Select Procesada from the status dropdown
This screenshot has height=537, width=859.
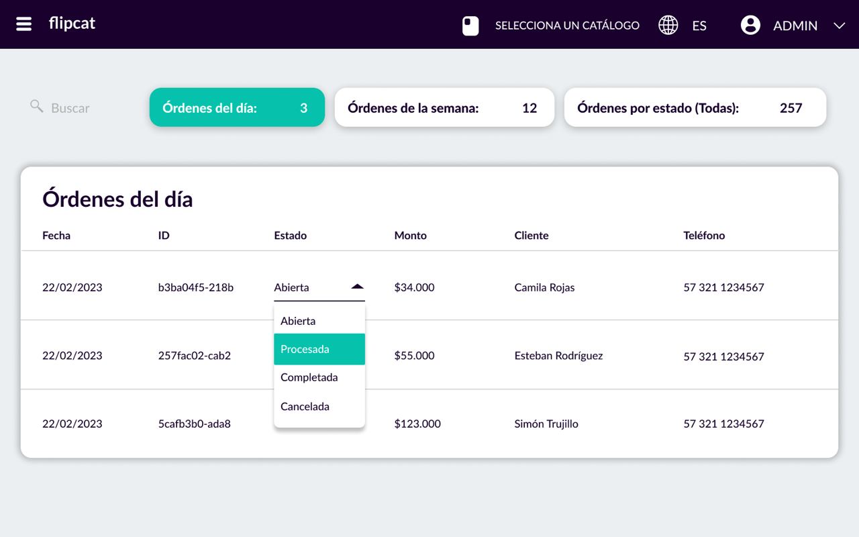pyautogui.click(x=305, y=349)
